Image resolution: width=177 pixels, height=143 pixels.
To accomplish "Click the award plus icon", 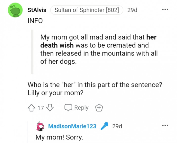I will (x=99, y=108).
